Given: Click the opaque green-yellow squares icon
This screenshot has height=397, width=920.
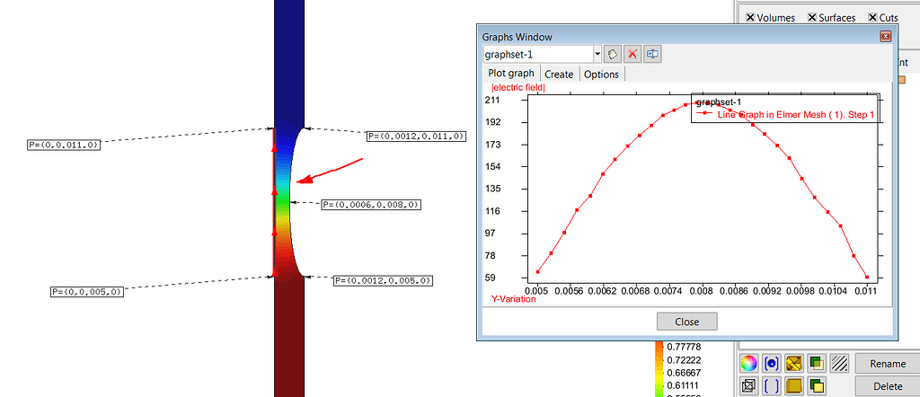Looking at the screenshot, I should click(x=818, y=386).
